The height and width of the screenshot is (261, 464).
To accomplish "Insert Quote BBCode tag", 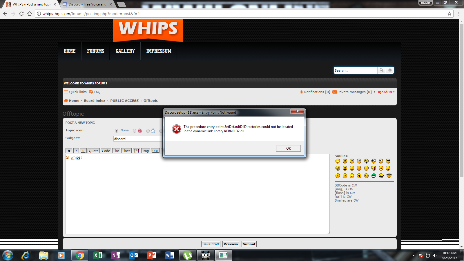I will pyautogui.click(x=94, y=151).
